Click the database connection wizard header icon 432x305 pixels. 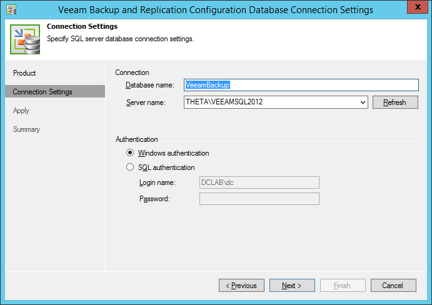click(25, 39)
